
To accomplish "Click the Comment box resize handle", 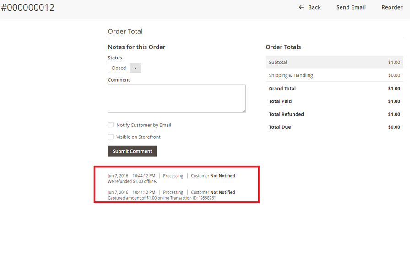I will pos(244,111).
